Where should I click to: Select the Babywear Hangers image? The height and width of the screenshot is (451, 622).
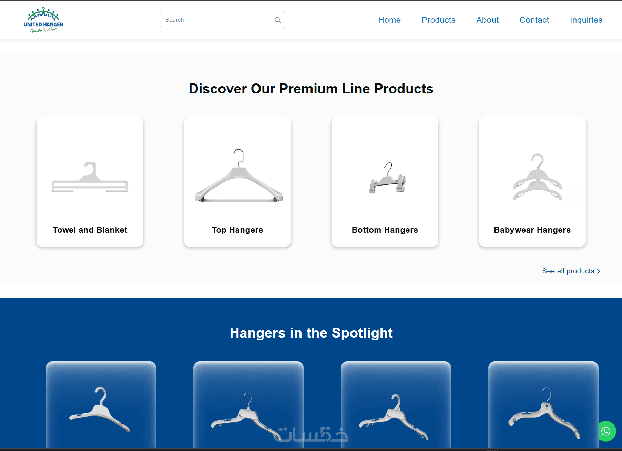538,177
